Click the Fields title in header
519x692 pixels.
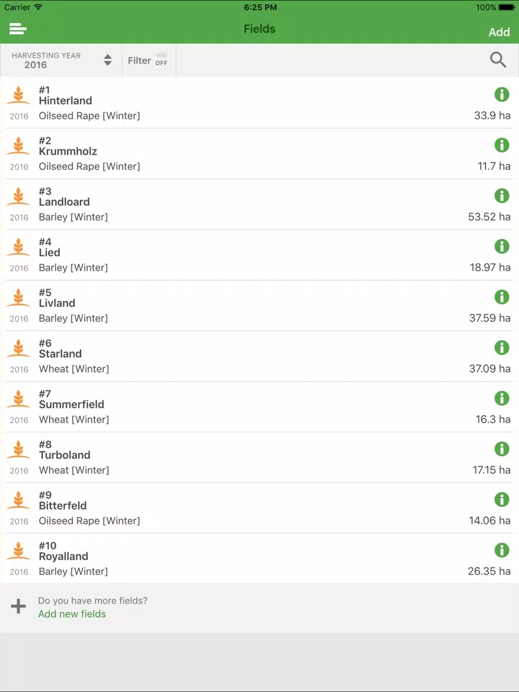pyautogui.click(x=259, y=29)
